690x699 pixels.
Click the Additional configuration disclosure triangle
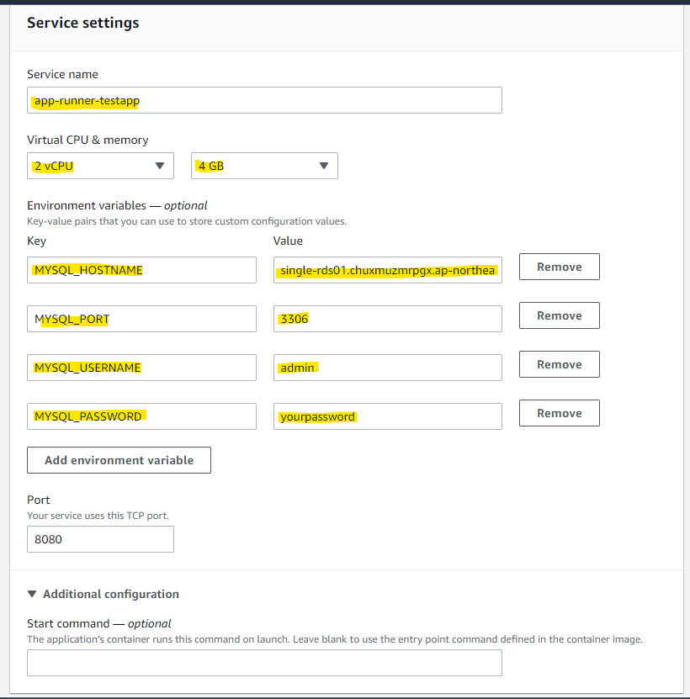coord(32,594)
